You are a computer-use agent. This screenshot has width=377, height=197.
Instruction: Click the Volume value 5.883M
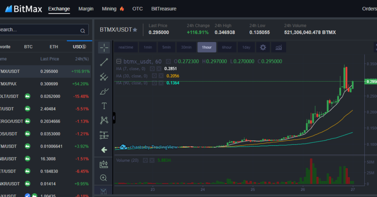point(164,160)
